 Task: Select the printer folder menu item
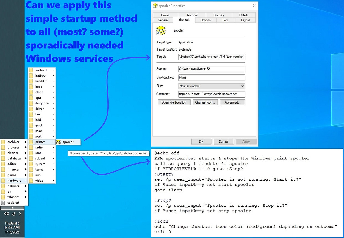tap(42, 142)
